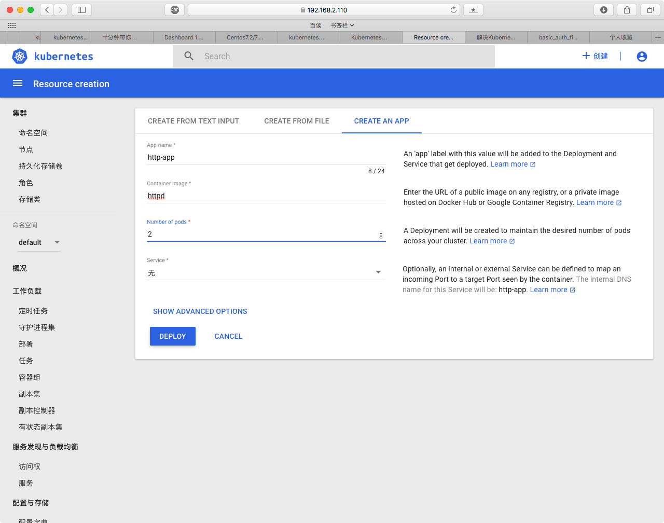Adjust number of pods stepper
664x523 pixels.
click(381, 235)
